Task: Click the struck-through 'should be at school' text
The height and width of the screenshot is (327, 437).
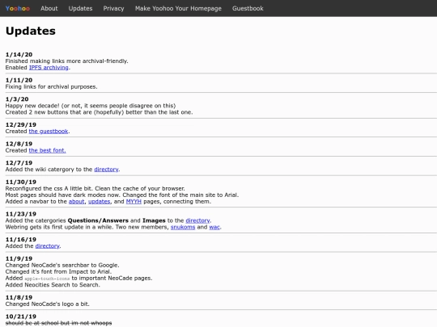Action: pyautogui.click(x=58, y=323)
